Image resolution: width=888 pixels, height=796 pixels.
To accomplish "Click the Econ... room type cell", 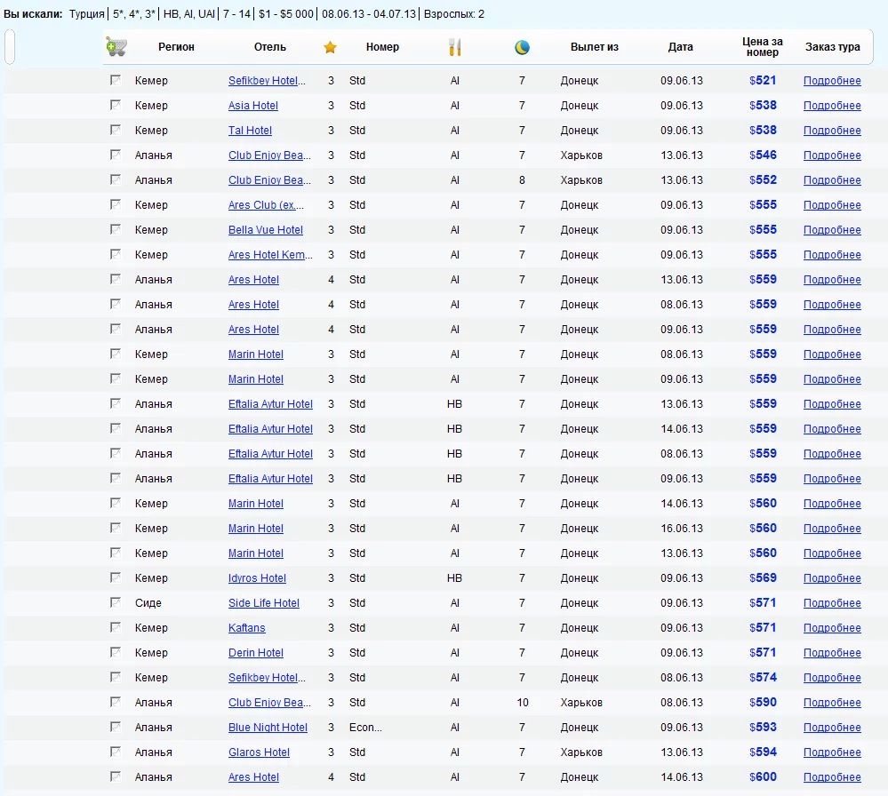I will [x=365, y=728].
